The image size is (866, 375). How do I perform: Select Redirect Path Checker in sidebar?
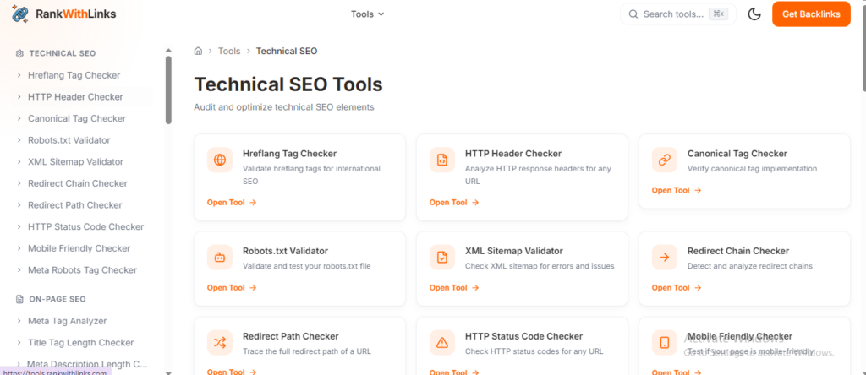(x=75, y=205)
